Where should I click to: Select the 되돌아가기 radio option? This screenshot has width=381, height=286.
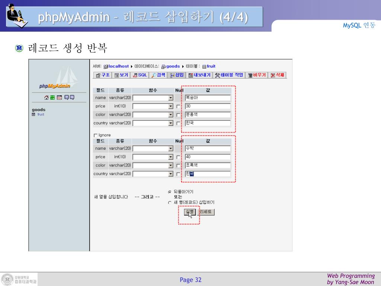170,192
